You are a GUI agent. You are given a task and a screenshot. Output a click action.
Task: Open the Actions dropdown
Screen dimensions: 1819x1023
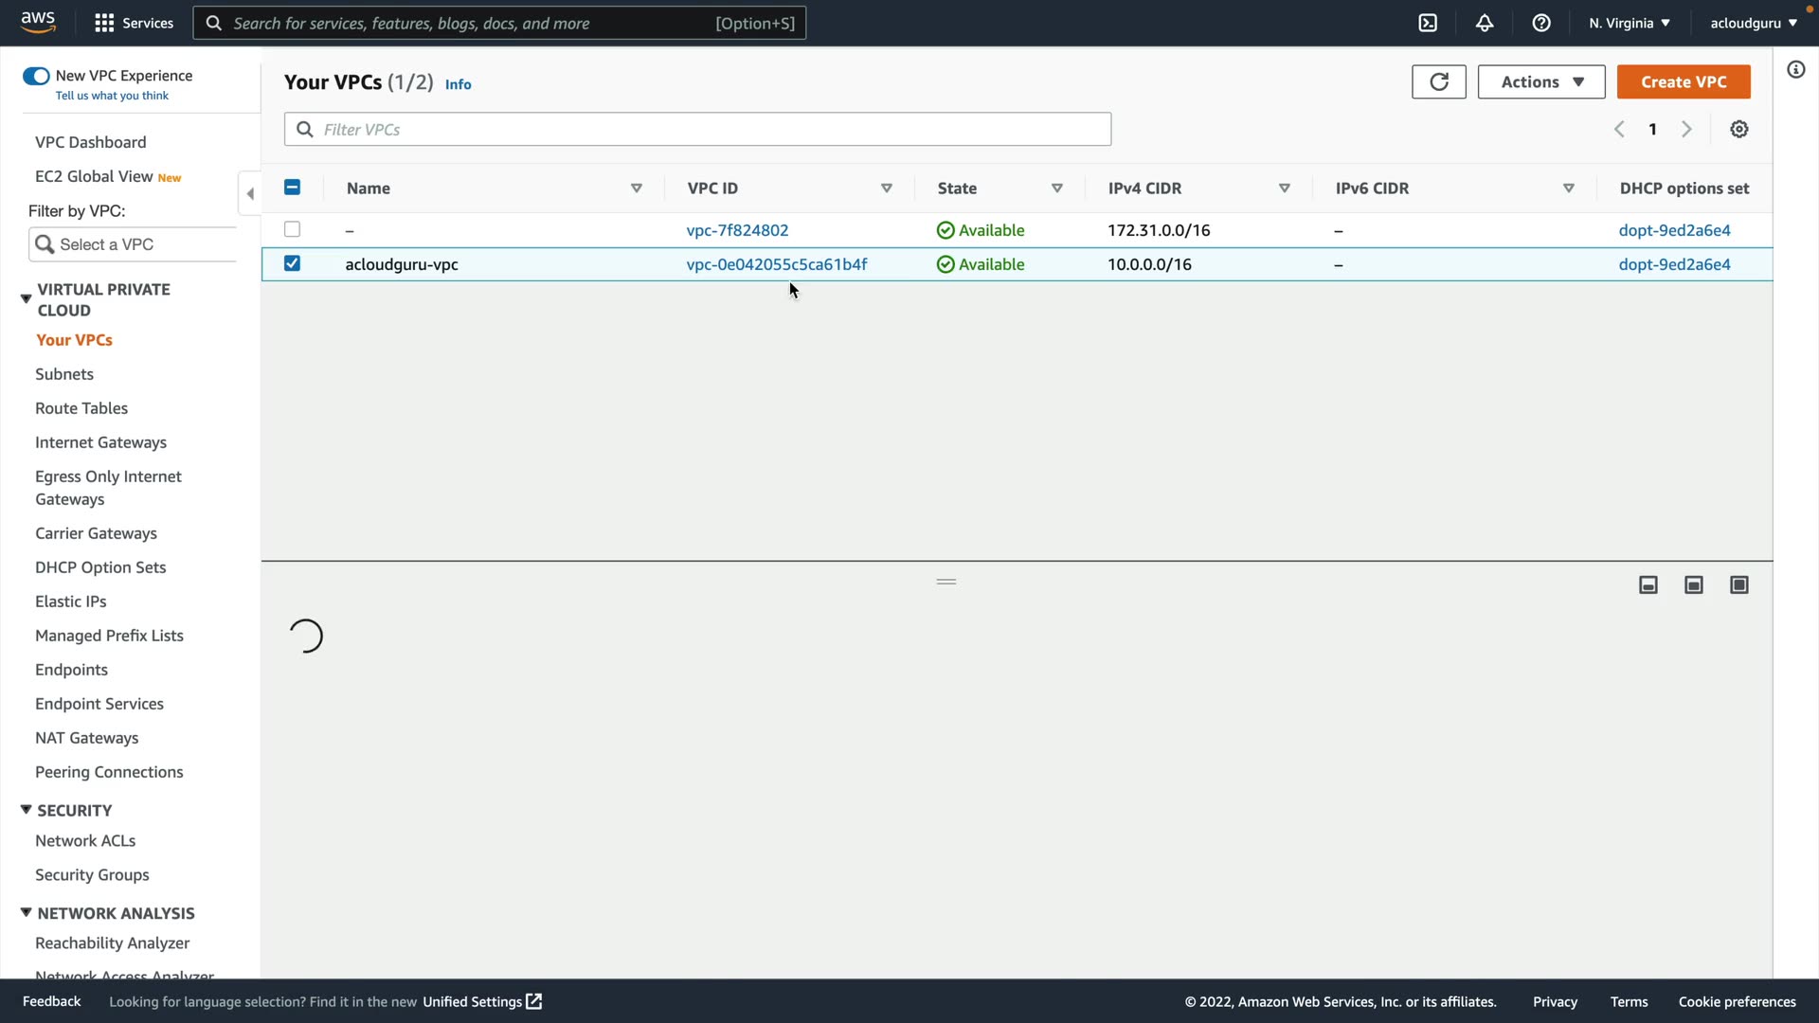(x=1541, y=81)
